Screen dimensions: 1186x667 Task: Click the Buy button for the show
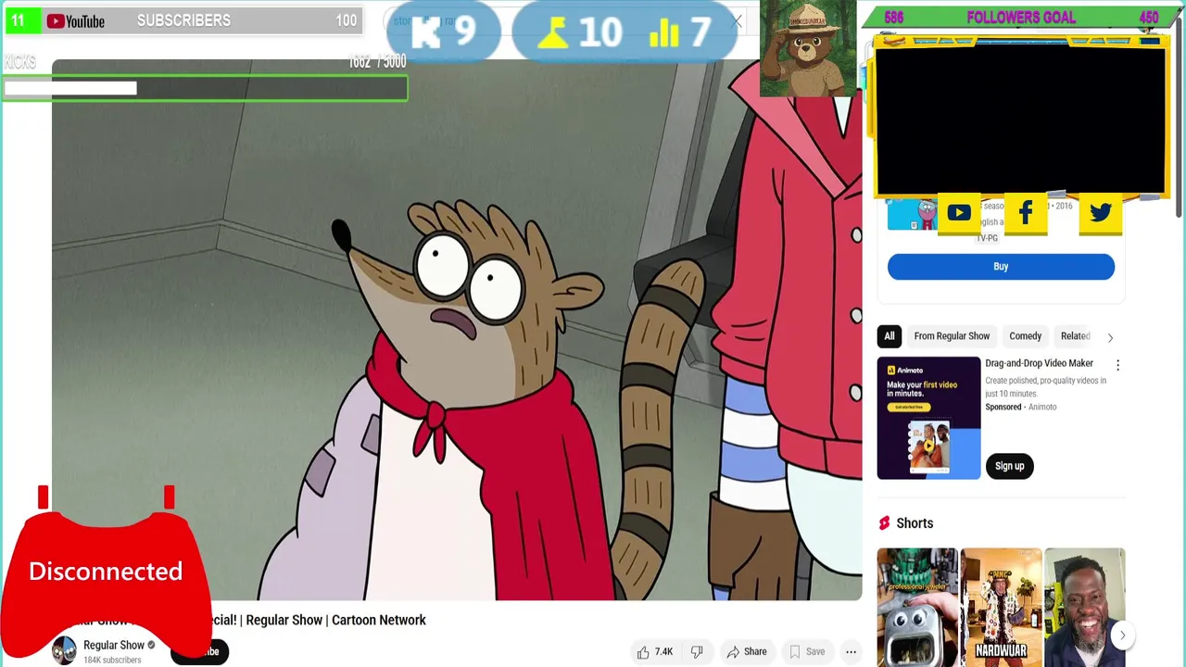[1001, 267]
